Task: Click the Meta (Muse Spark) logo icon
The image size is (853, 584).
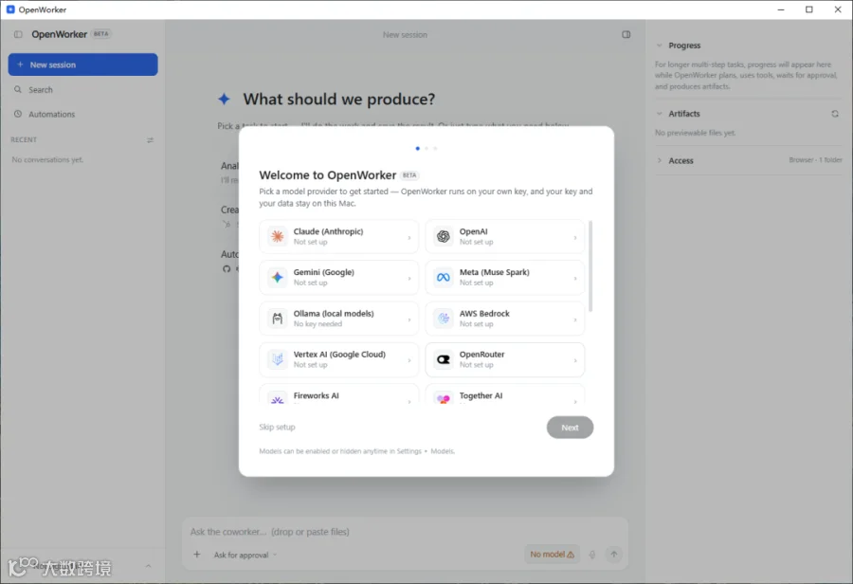Action: point(444,277)
